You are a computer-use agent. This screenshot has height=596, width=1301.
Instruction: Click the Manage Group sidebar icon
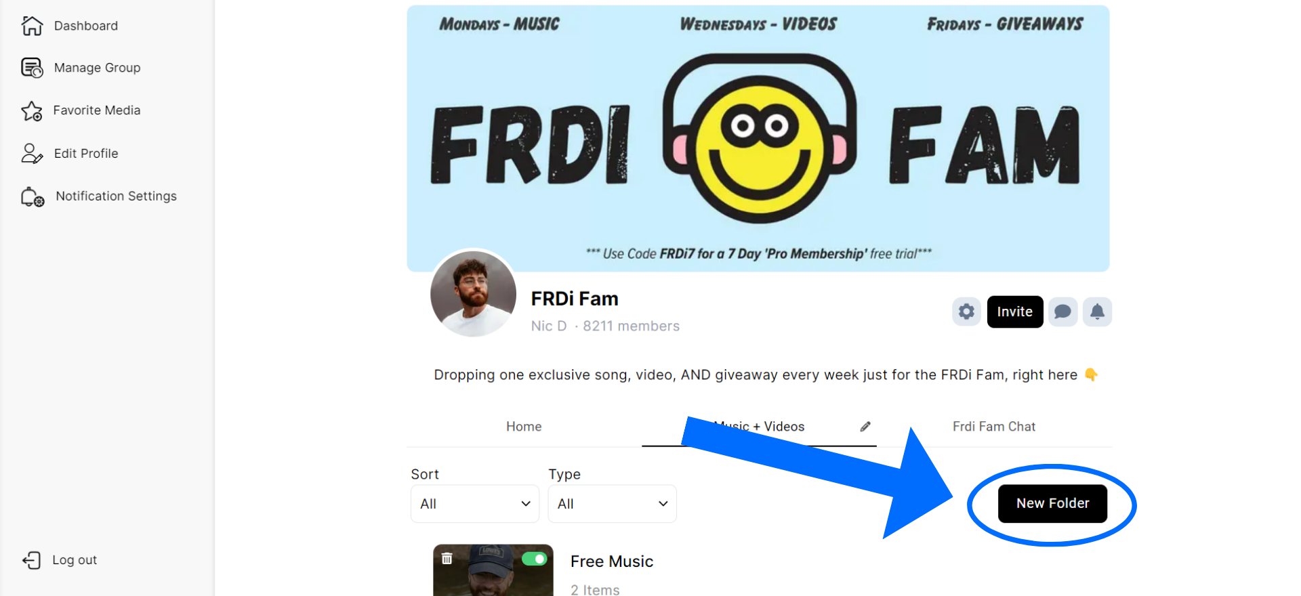[32, 68]
